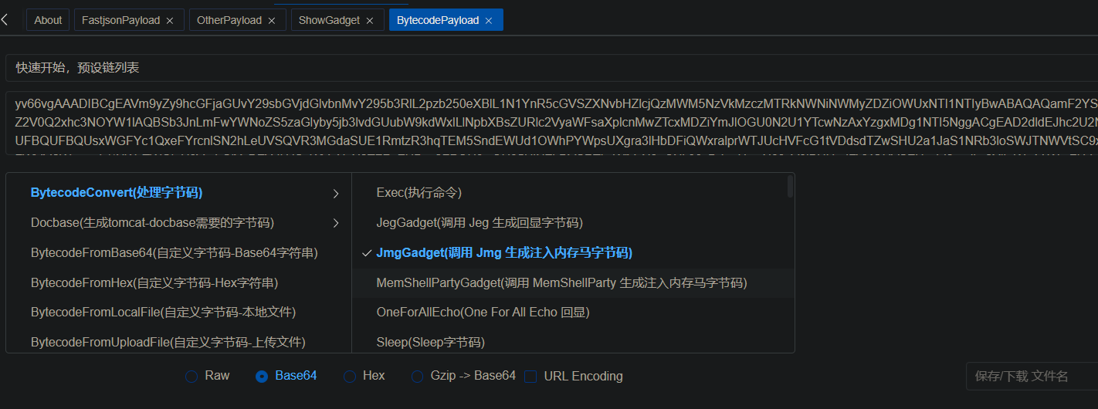Image resolution: width=1098 pixels, height=409 pixels.
Task: Click the submenu scrollbar thumb
Action: pyautogui.click(x=790, y=187)
